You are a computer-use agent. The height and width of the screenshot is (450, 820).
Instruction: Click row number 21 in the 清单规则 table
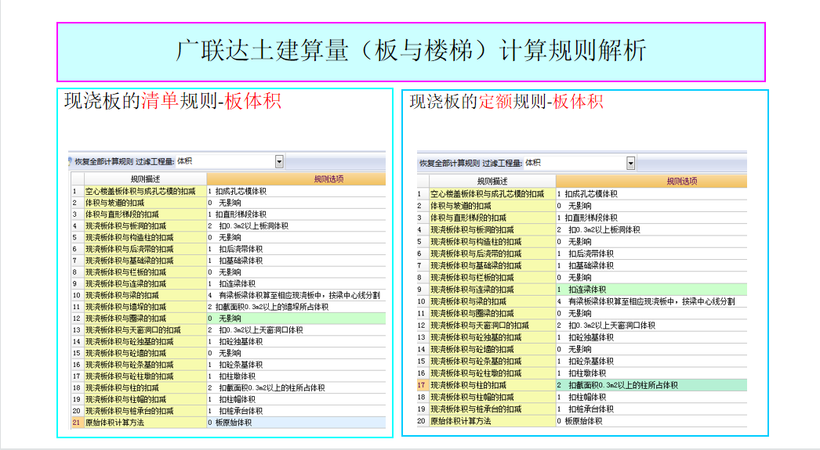77,423
